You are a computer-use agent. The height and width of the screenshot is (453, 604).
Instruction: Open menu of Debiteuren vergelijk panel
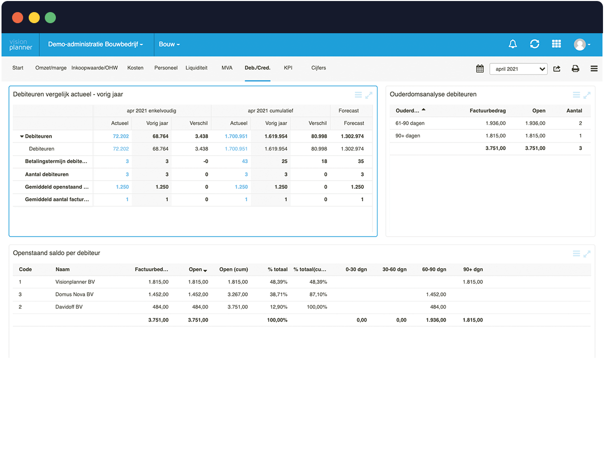358,95
